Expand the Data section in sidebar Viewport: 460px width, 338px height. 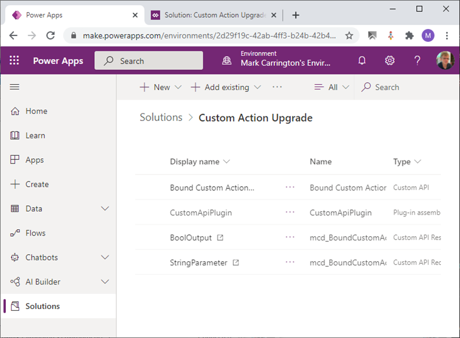pyautogui.click(x=105, y=208)
